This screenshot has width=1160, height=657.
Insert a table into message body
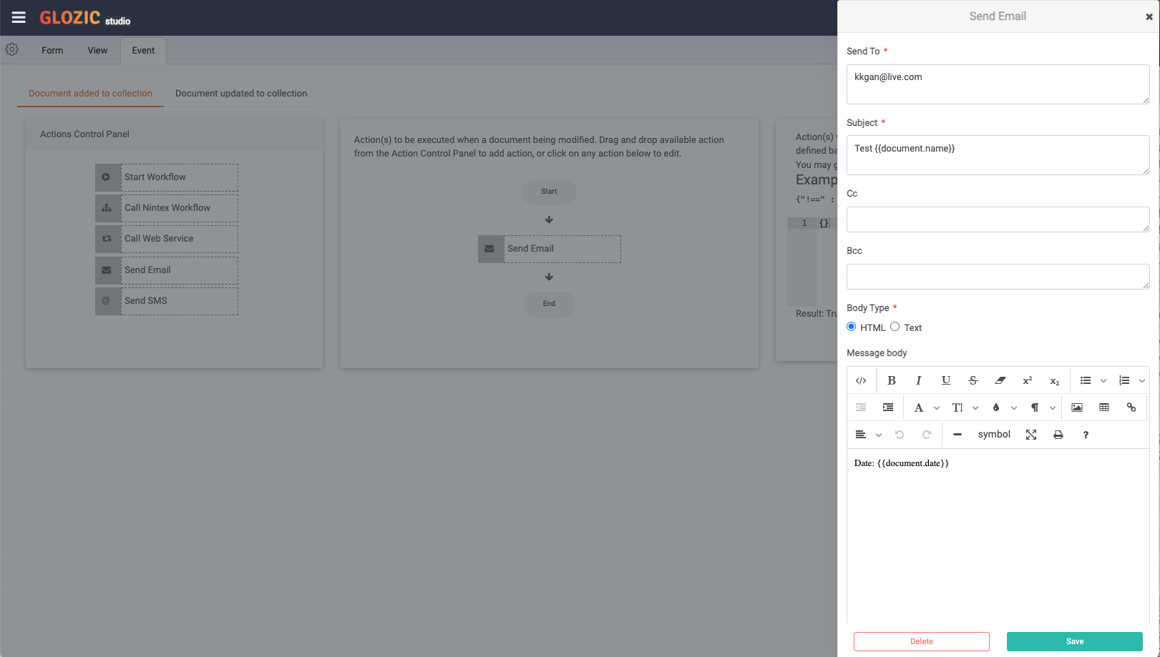click(x=1104, y=407)
